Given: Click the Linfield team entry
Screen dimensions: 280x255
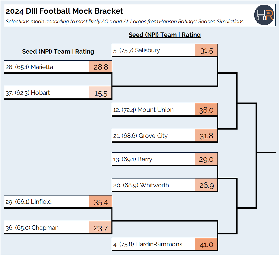Looking at the screenshot, I should (x=47, y=202).
